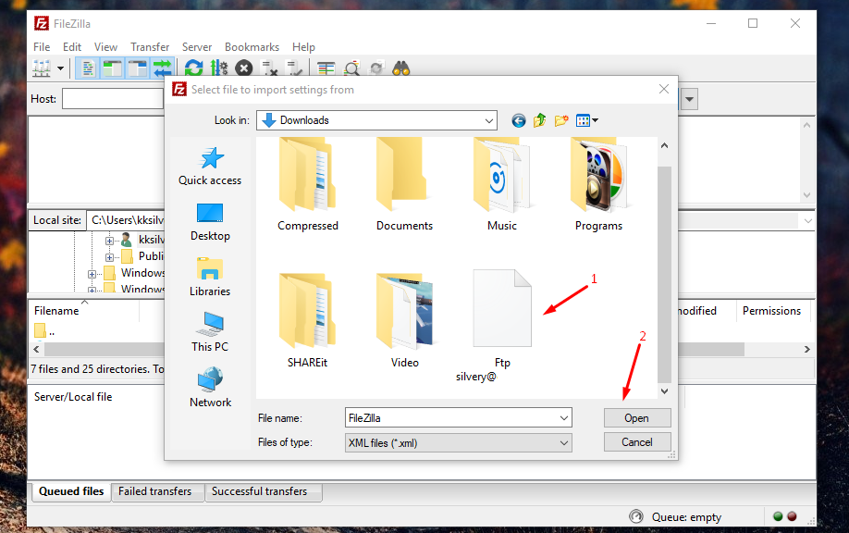Select the Music folder
This screenshot has width=849, height=533.
502,185
